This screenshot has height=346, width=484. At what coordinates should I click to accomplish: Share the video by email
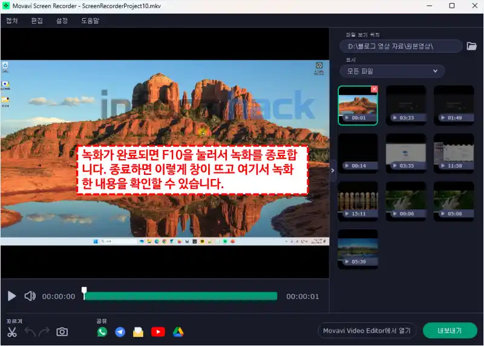point(139,332)
